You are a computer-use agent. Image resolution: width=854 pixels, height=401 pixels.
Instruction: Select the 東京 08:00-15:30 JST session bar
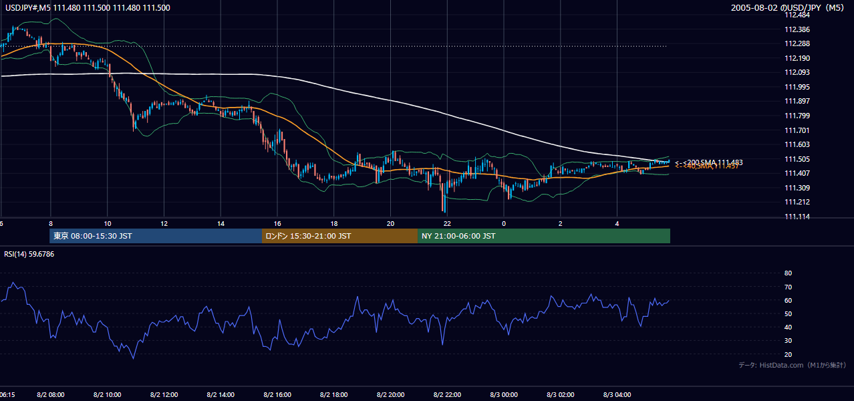tap(156, 236)
